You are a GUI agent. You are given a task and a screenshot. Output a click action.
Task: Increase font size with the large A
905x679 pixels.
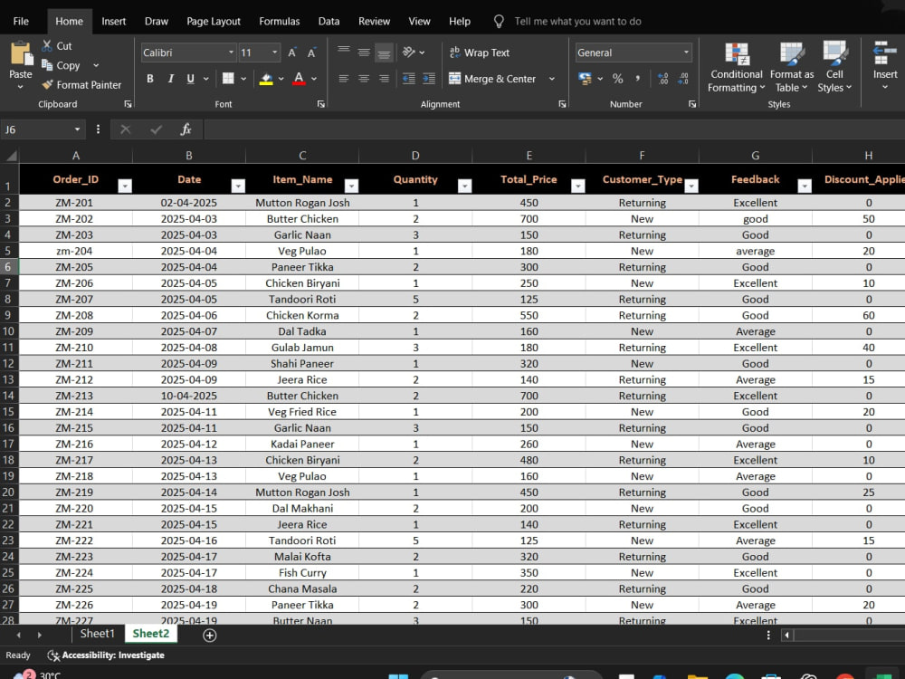pyautogui.click(x=292, y=53)
